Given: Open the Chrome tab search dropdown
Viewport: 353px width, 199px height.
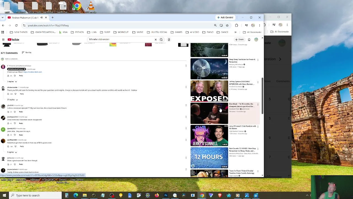Looking at the screenshot, I should 2,18.
